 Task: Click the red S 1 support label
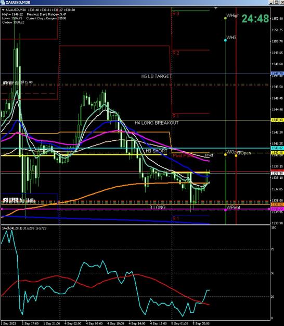point(176,219)
